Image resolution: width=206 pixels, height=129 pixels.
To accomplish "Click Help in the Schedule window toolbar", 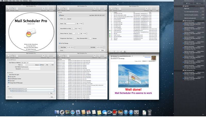I will (x=99, y=9).
